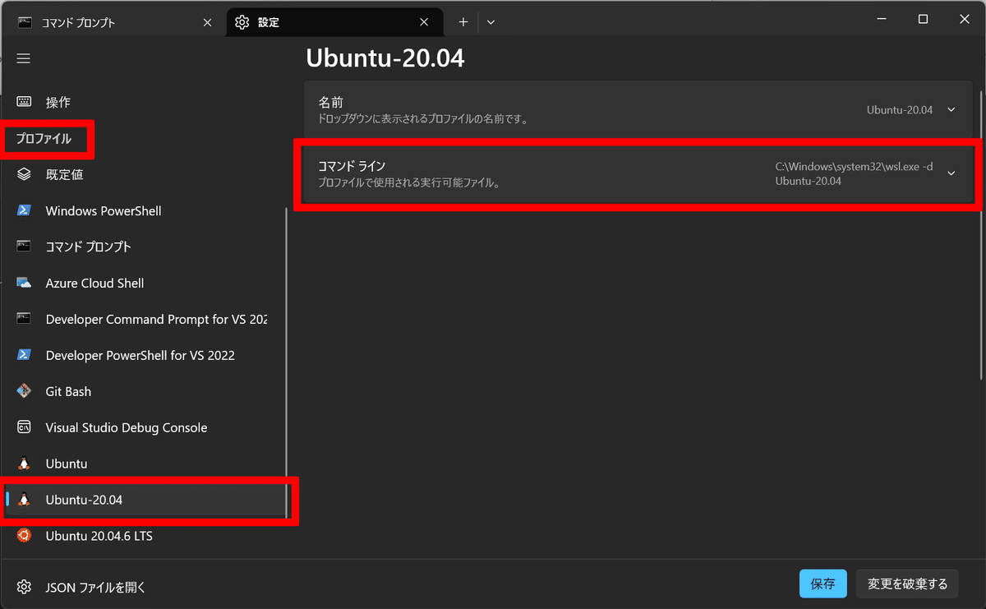The image size is (986, 609).
Task: Open a new tab with plus button
Action: coord(463,22)
